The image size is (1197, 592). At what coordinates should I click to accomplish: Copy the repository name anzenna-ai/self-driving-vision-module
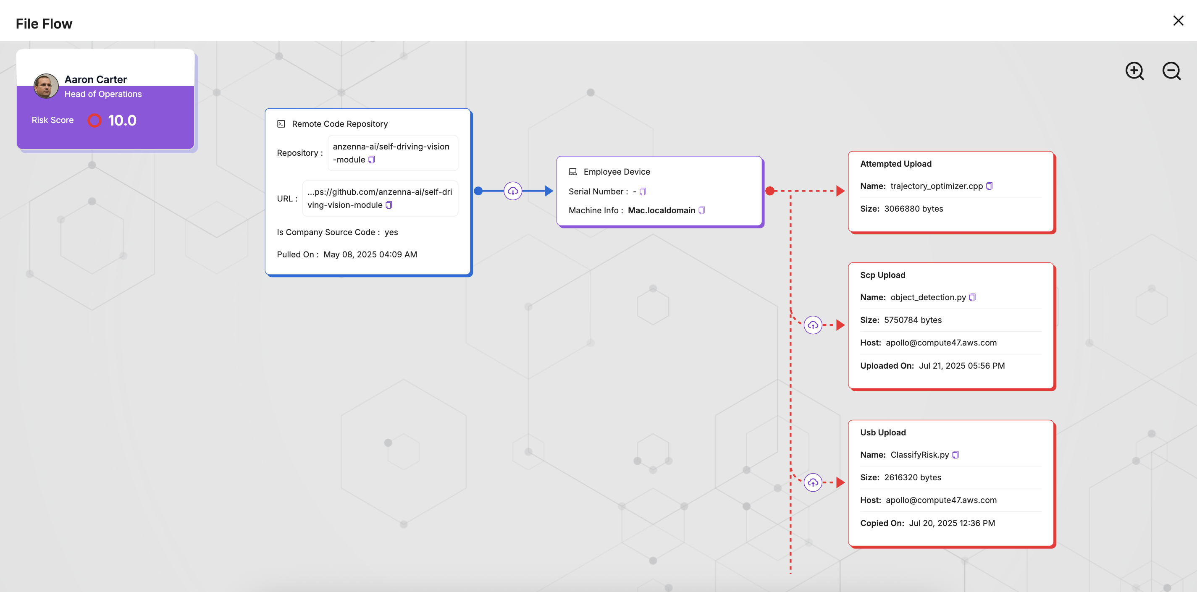[371, 160]
